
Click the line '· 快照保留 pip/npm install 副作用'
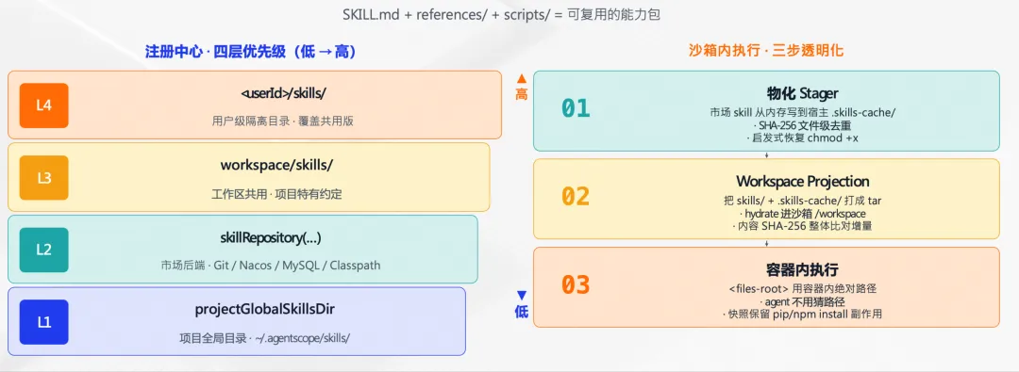pyautogui.click(x=803, y=315)
